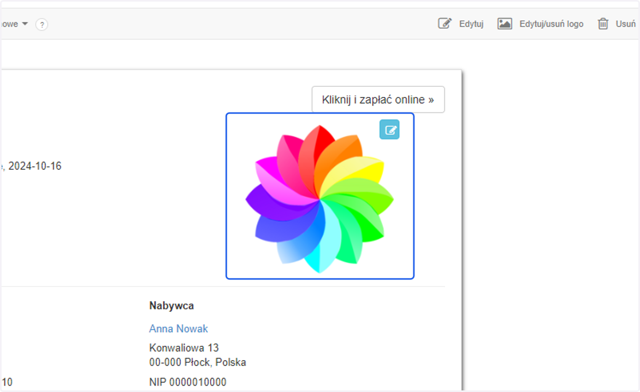640x392 pixels.
Task: Click the Usuń trash can icon
Action: click(603, 23)
